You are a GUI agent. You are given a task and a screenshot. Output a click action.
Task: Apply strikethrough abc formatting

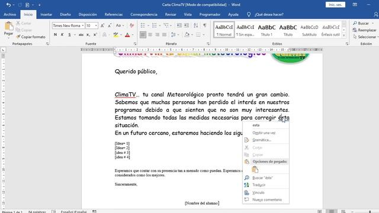81,35
